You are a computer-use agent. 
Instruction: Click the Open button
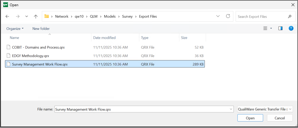(x=250, y=118)
